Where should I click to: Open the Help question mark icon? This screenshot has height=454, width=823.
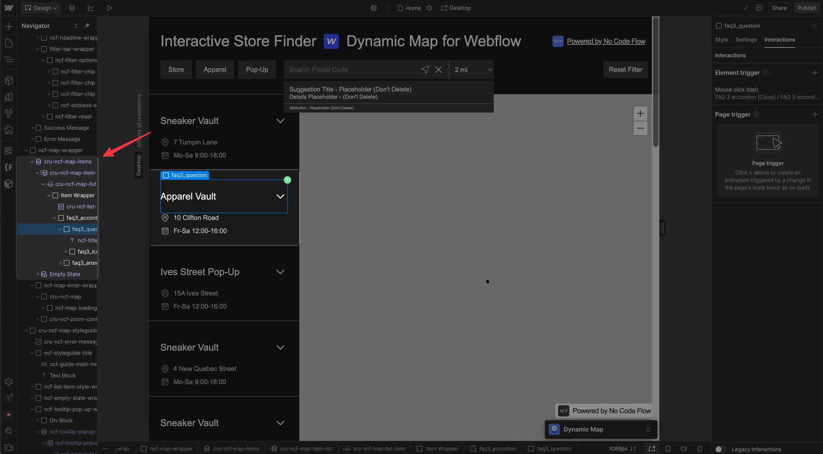9,398
